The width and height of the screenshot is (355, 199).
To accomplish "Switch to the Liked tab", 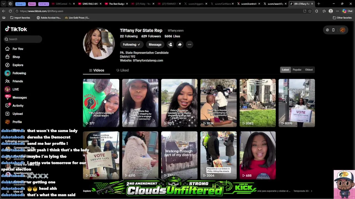I will tap(122, 70).
